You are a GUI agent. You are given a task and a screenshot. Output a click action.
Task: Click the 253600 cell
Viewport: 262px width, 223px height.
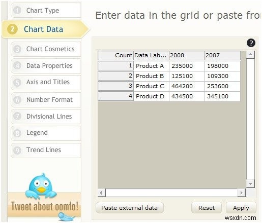tap(222, 86)
